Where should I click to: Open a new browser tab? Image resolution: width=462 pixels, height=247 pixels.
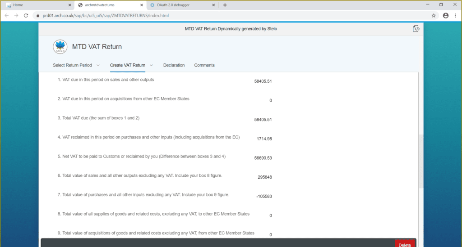(x=225, y=5)
